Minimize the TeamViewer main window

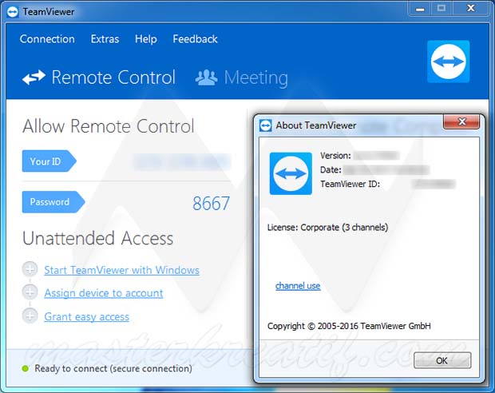point(420,9)
